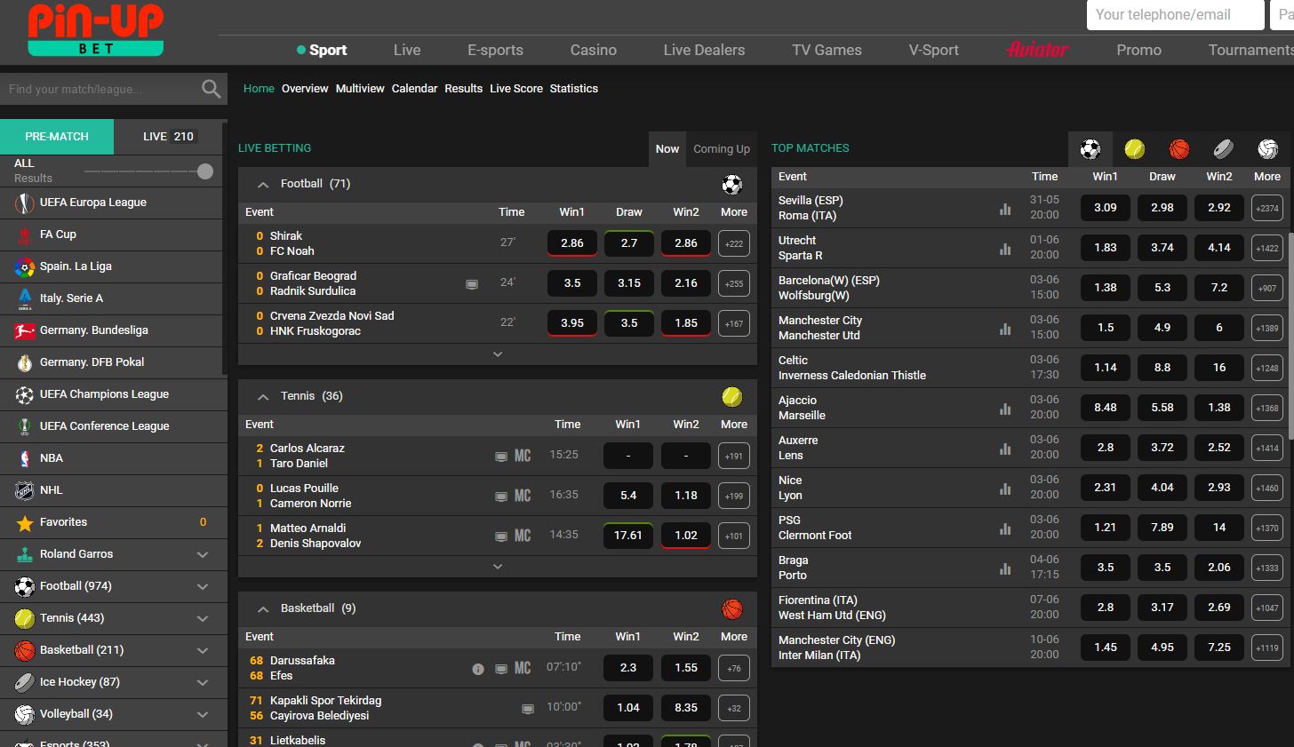Open the Casino menu tab
This screenshot has width=1294, height=747.
[x=594, y=51]
